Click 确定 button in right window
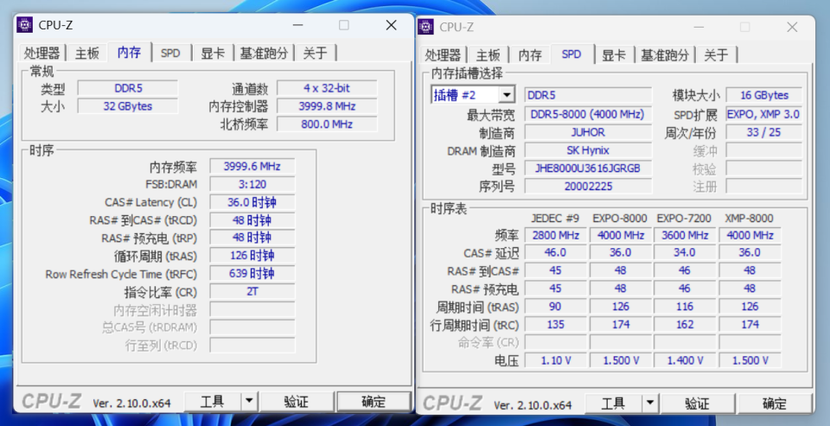This screenshot has width=830, height=426. click(x=775, y=404)
